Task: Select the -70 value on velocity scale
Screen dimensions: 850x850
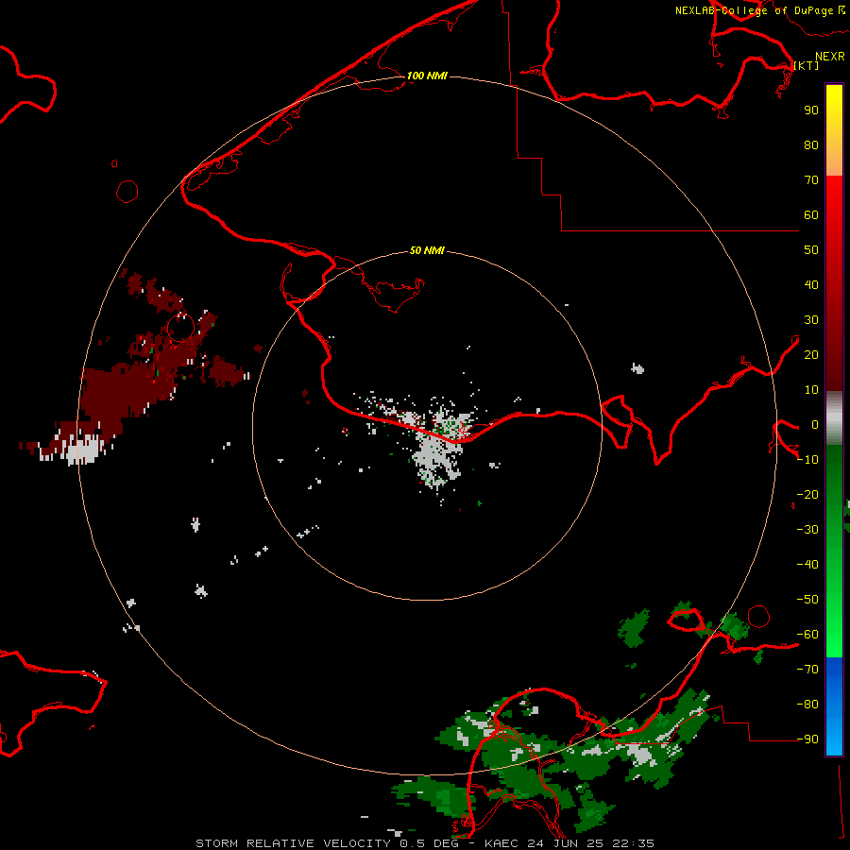Action: [807, 669]
